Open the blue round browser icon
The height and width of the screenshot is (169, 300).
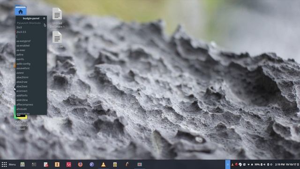tap(92, 164)
